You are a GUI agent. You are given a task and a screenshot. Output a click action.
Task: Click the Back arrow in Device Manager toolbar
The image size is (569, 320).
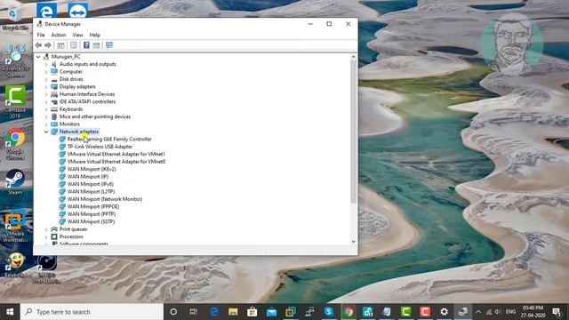38,45
